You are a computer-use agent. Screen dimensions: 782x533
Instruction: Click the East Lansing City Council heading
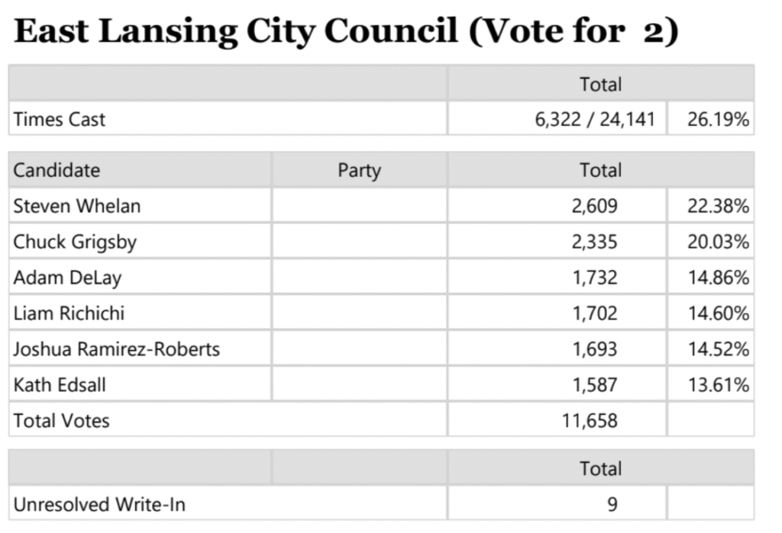point(346,32)
